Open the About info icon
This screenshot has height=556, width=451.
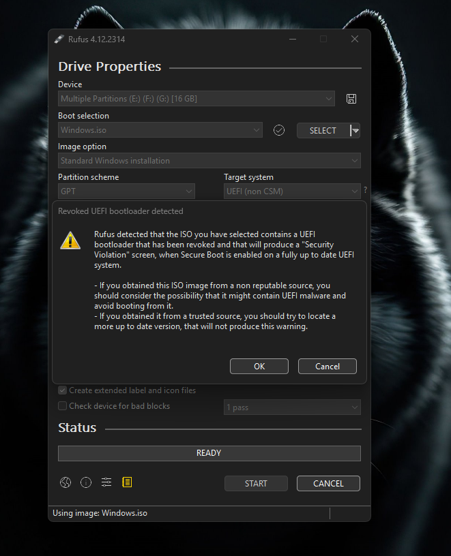(86, 482)
